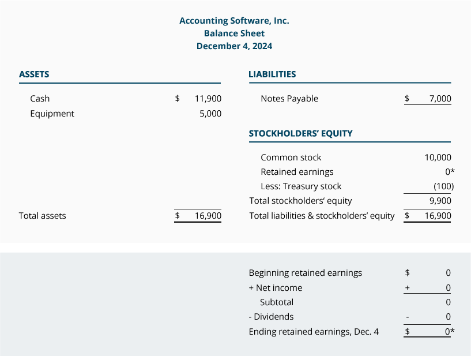Select the ASSETS section header
471x356 pixels.
point(34,74)
